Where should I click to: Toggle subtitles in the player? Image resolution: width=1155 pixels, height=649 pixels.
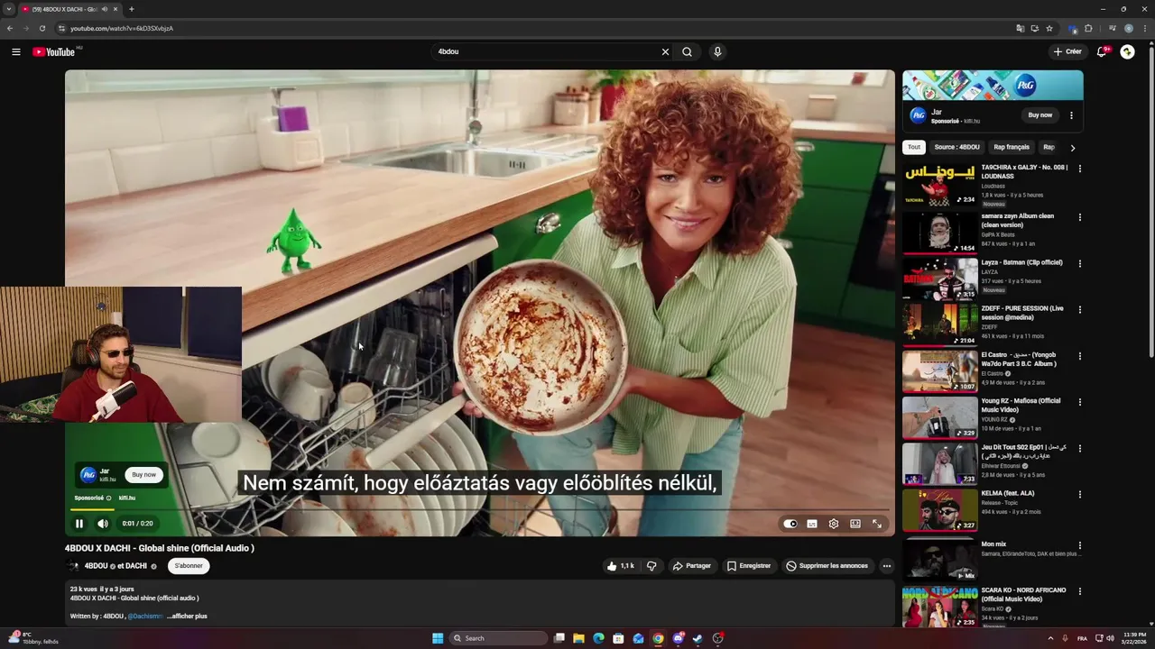[x=812, y=524]
